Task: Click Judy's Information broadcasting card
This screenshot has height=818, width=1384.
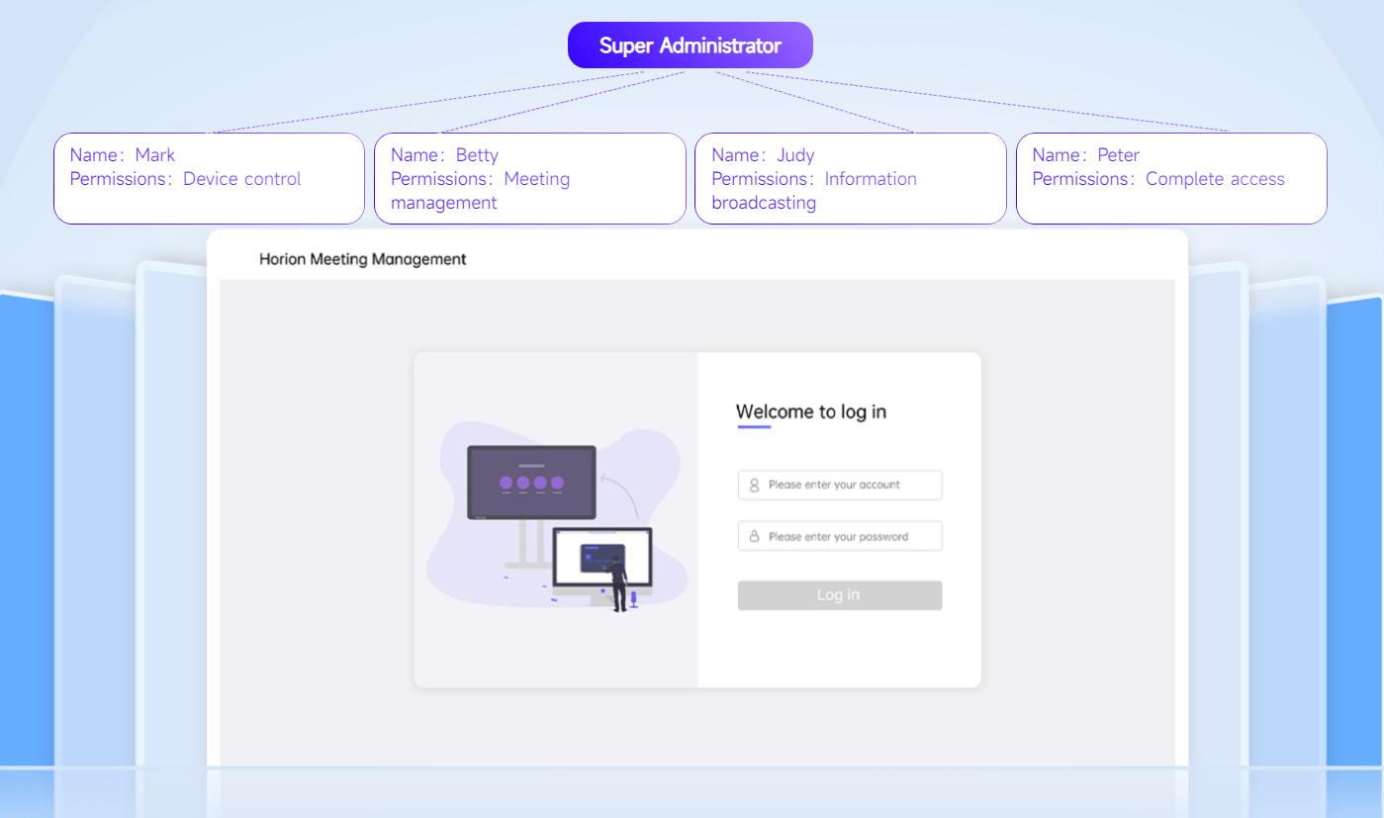Action: pos(850,178)
